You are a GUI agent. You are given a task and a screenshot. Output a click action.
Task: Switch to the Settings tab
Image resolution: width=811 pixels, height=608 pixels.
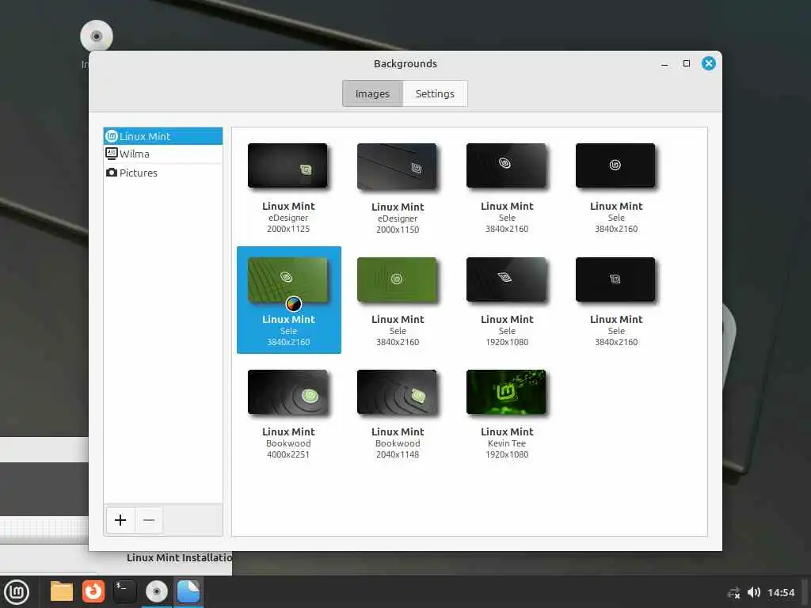coord(435,93)
